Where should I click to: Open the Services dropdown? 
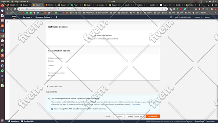(28, 17)
